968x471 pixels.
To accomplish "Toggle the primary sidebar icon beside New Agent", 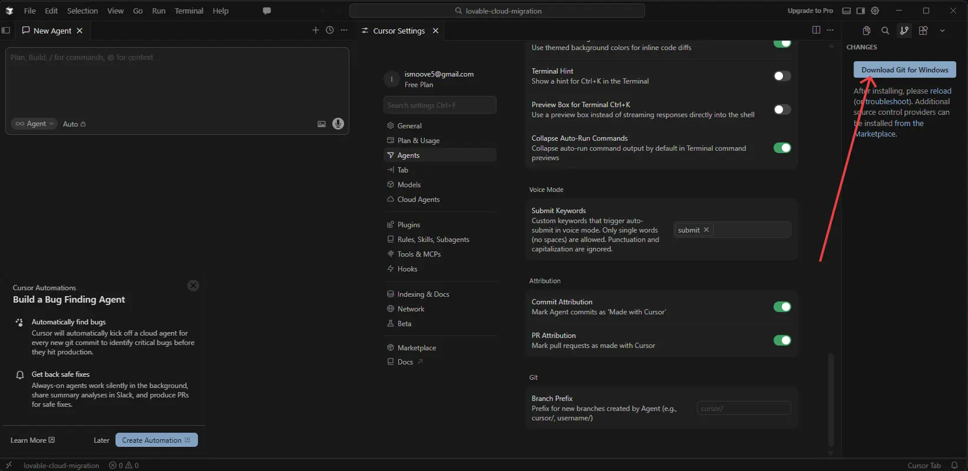I will click(x=6, y=30).
